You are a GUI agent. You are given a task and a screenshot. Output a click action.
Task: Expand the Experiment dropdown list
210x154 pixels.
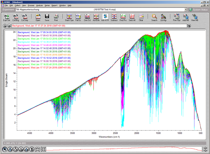click(x=186, y=9)
